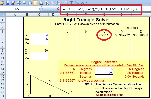Sort ascending with the A-Z icon

77,3
